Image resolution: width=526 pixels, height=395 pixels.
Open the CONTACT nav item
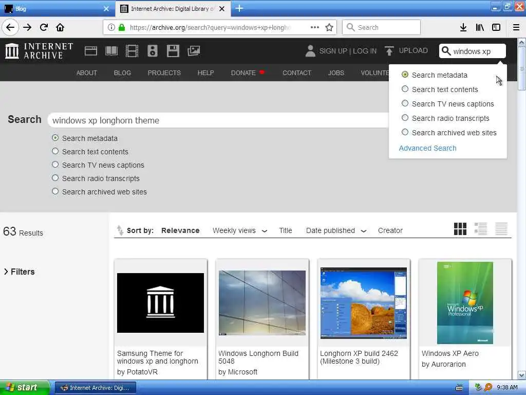(297, 73)
